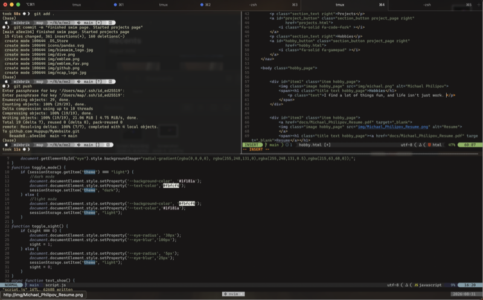Click Apple logo in the 'main [+]' prompt
483x300 pixels.
click(6, 23)
